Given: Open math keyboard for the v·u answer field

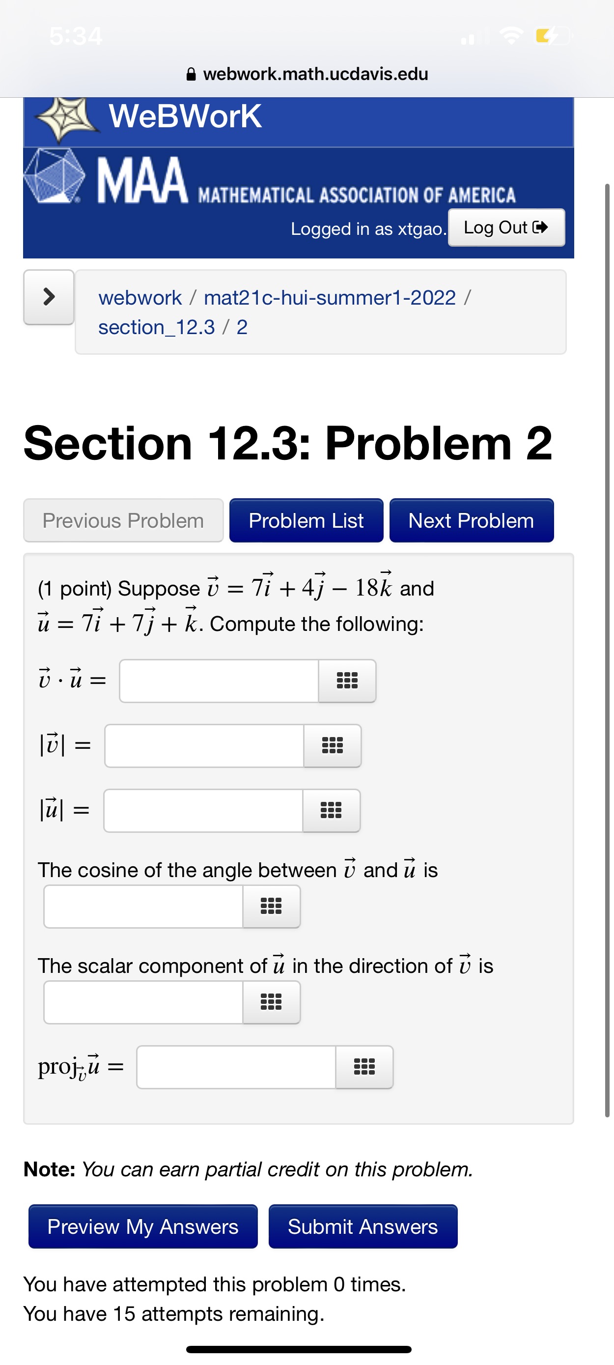Looking at the screenshot, I should point(347,681).
